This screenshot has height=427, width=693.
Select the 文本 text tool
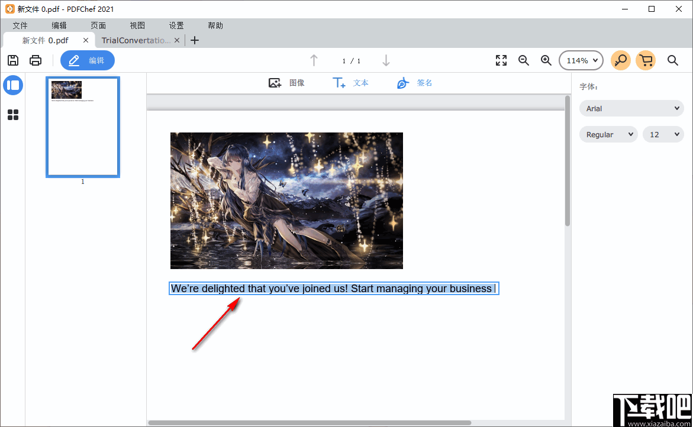tap(350, 83)
